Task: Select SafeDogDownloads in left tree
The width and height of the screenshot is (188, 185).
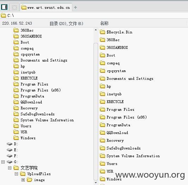Action: coord(34,114)
